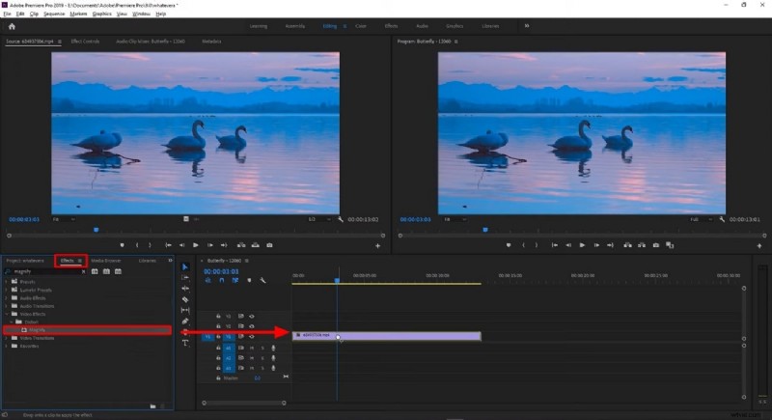772x420 pixels.
Task: Select the Slip tool
Action: (x=185, y=310)
